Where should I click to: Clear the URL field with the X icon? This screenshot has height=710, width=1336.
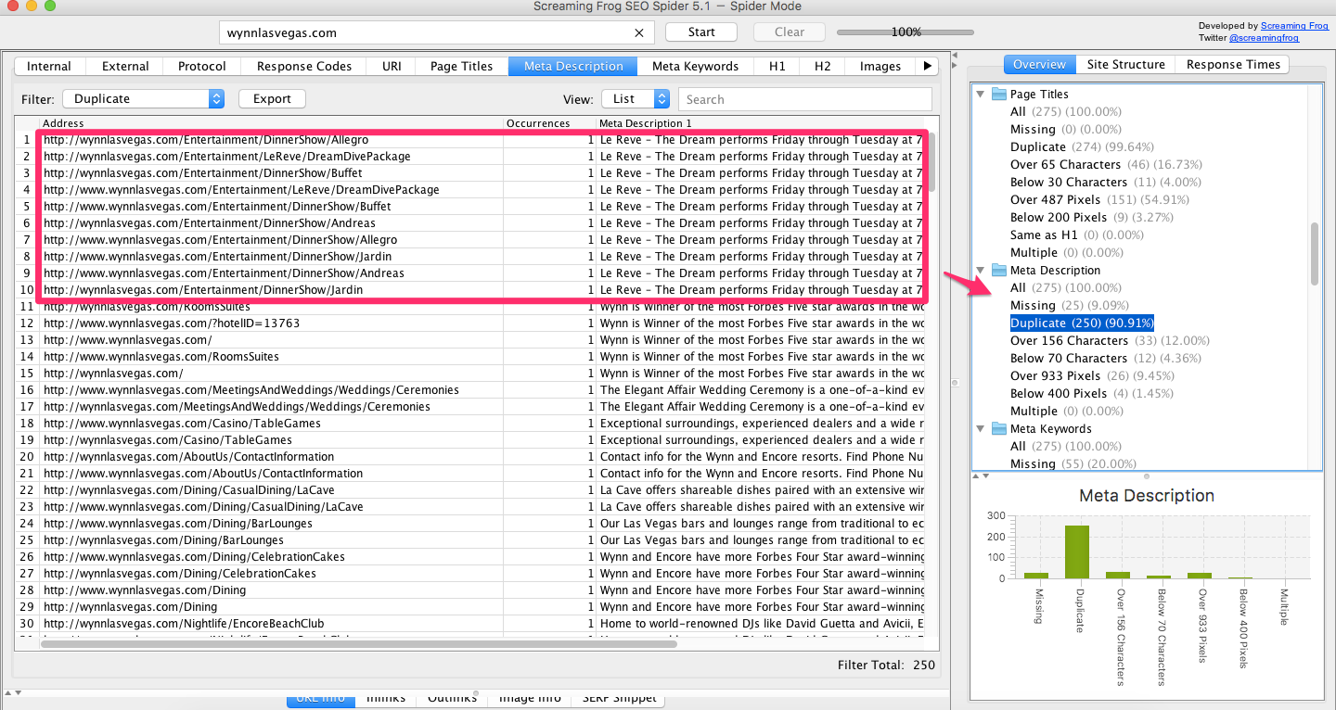point(638,32)
